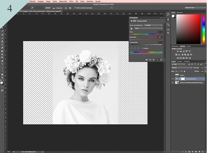Show the Capa 0 layer
207x153 pixels.
click(x=172, y=75)
